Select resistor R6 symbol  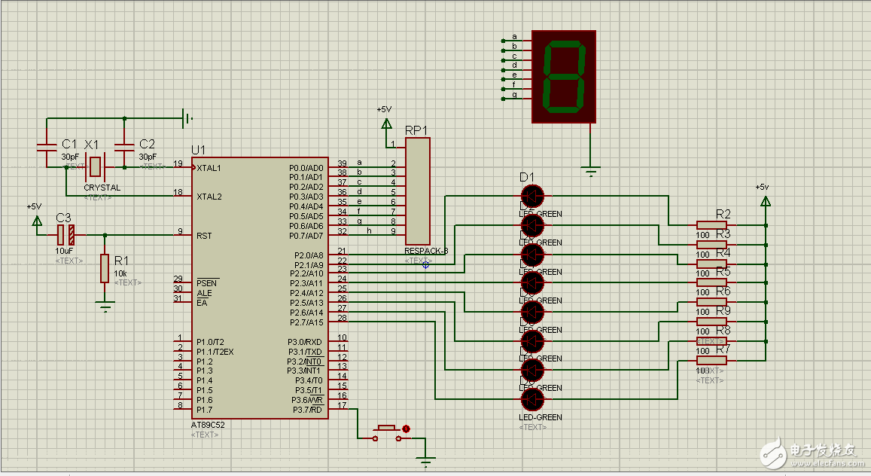tap(711, 302)
